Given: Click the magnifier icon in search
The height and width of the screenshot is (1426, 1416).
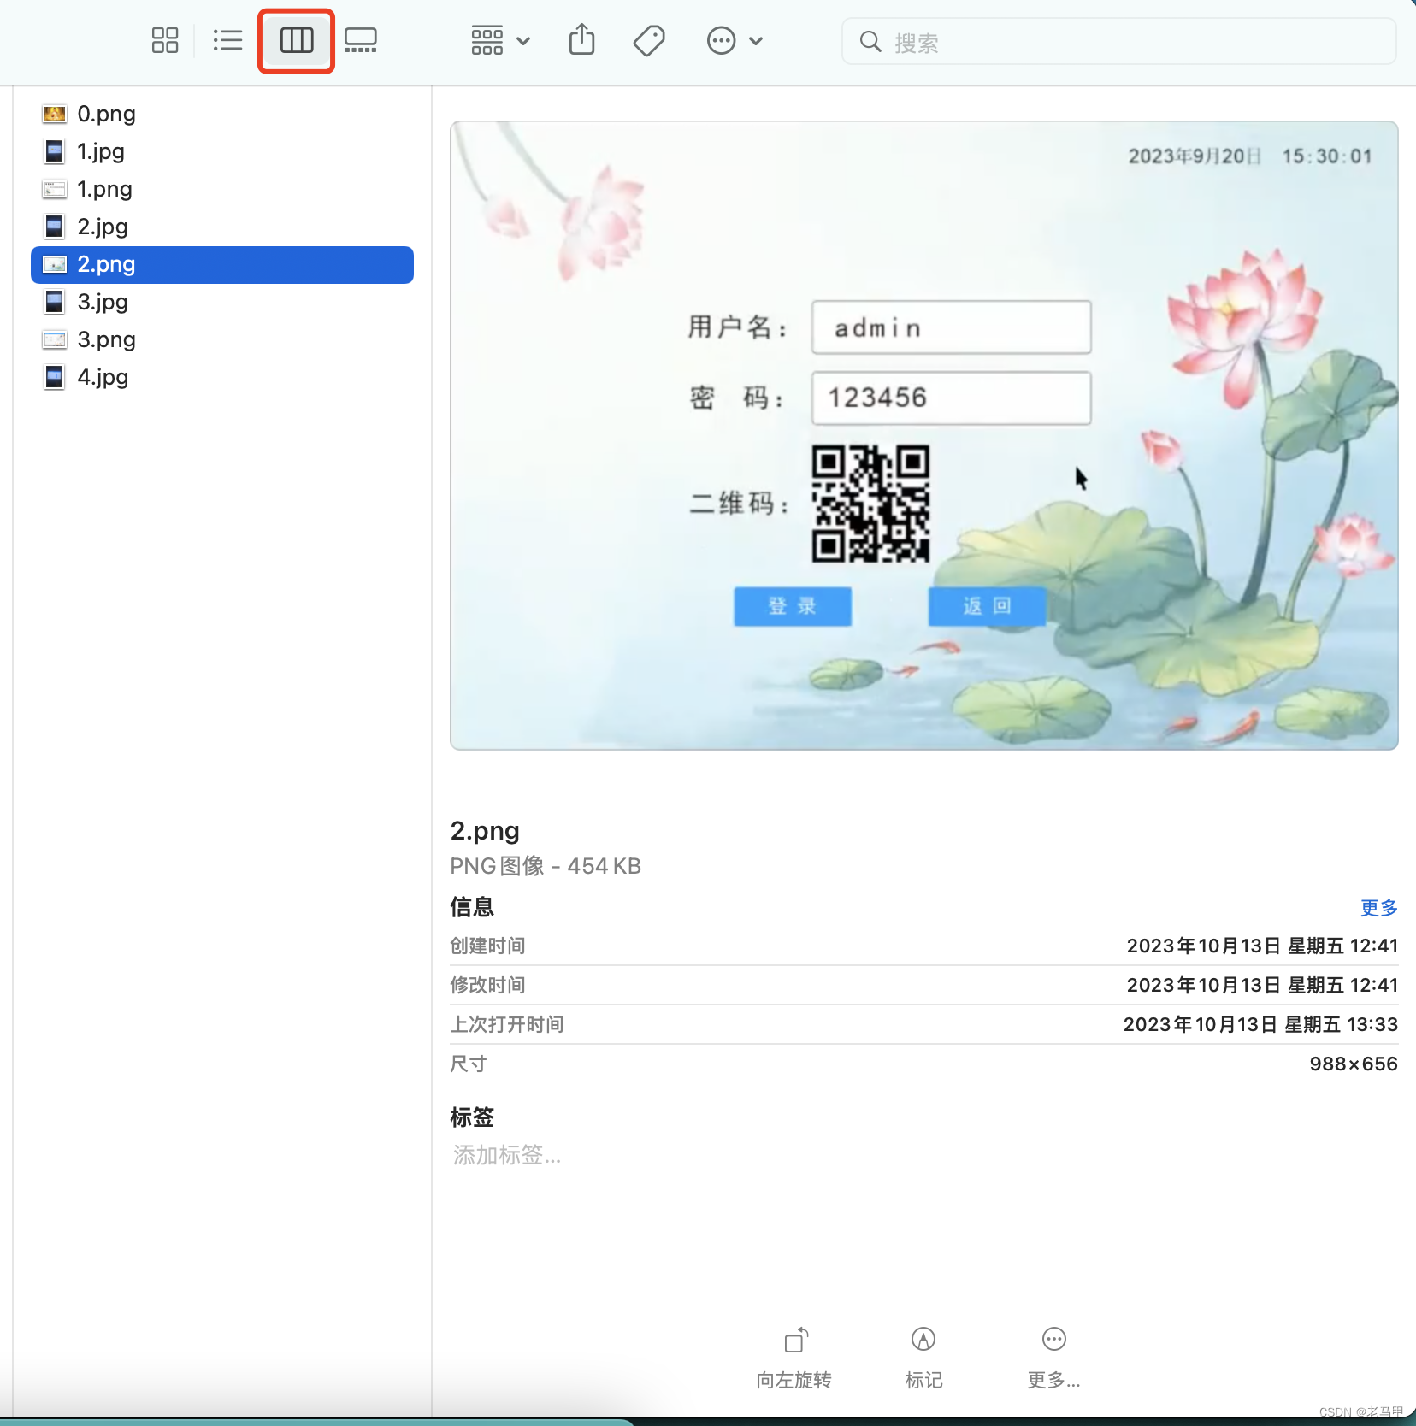Looking at the screenshot, I should pyautogui.click(x=870, y=41).
